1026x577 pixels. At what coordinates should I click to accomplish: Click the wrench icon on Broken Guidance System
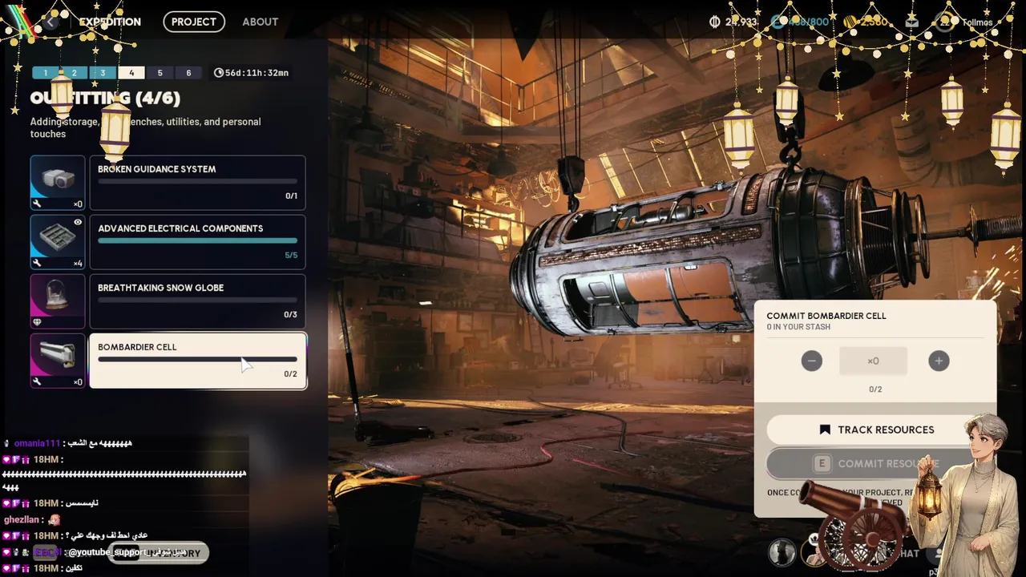pos(37,204)
